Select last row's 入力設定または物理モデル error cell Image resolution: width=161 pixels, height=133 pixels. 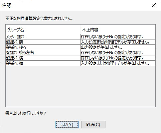(x=118, y=63)
